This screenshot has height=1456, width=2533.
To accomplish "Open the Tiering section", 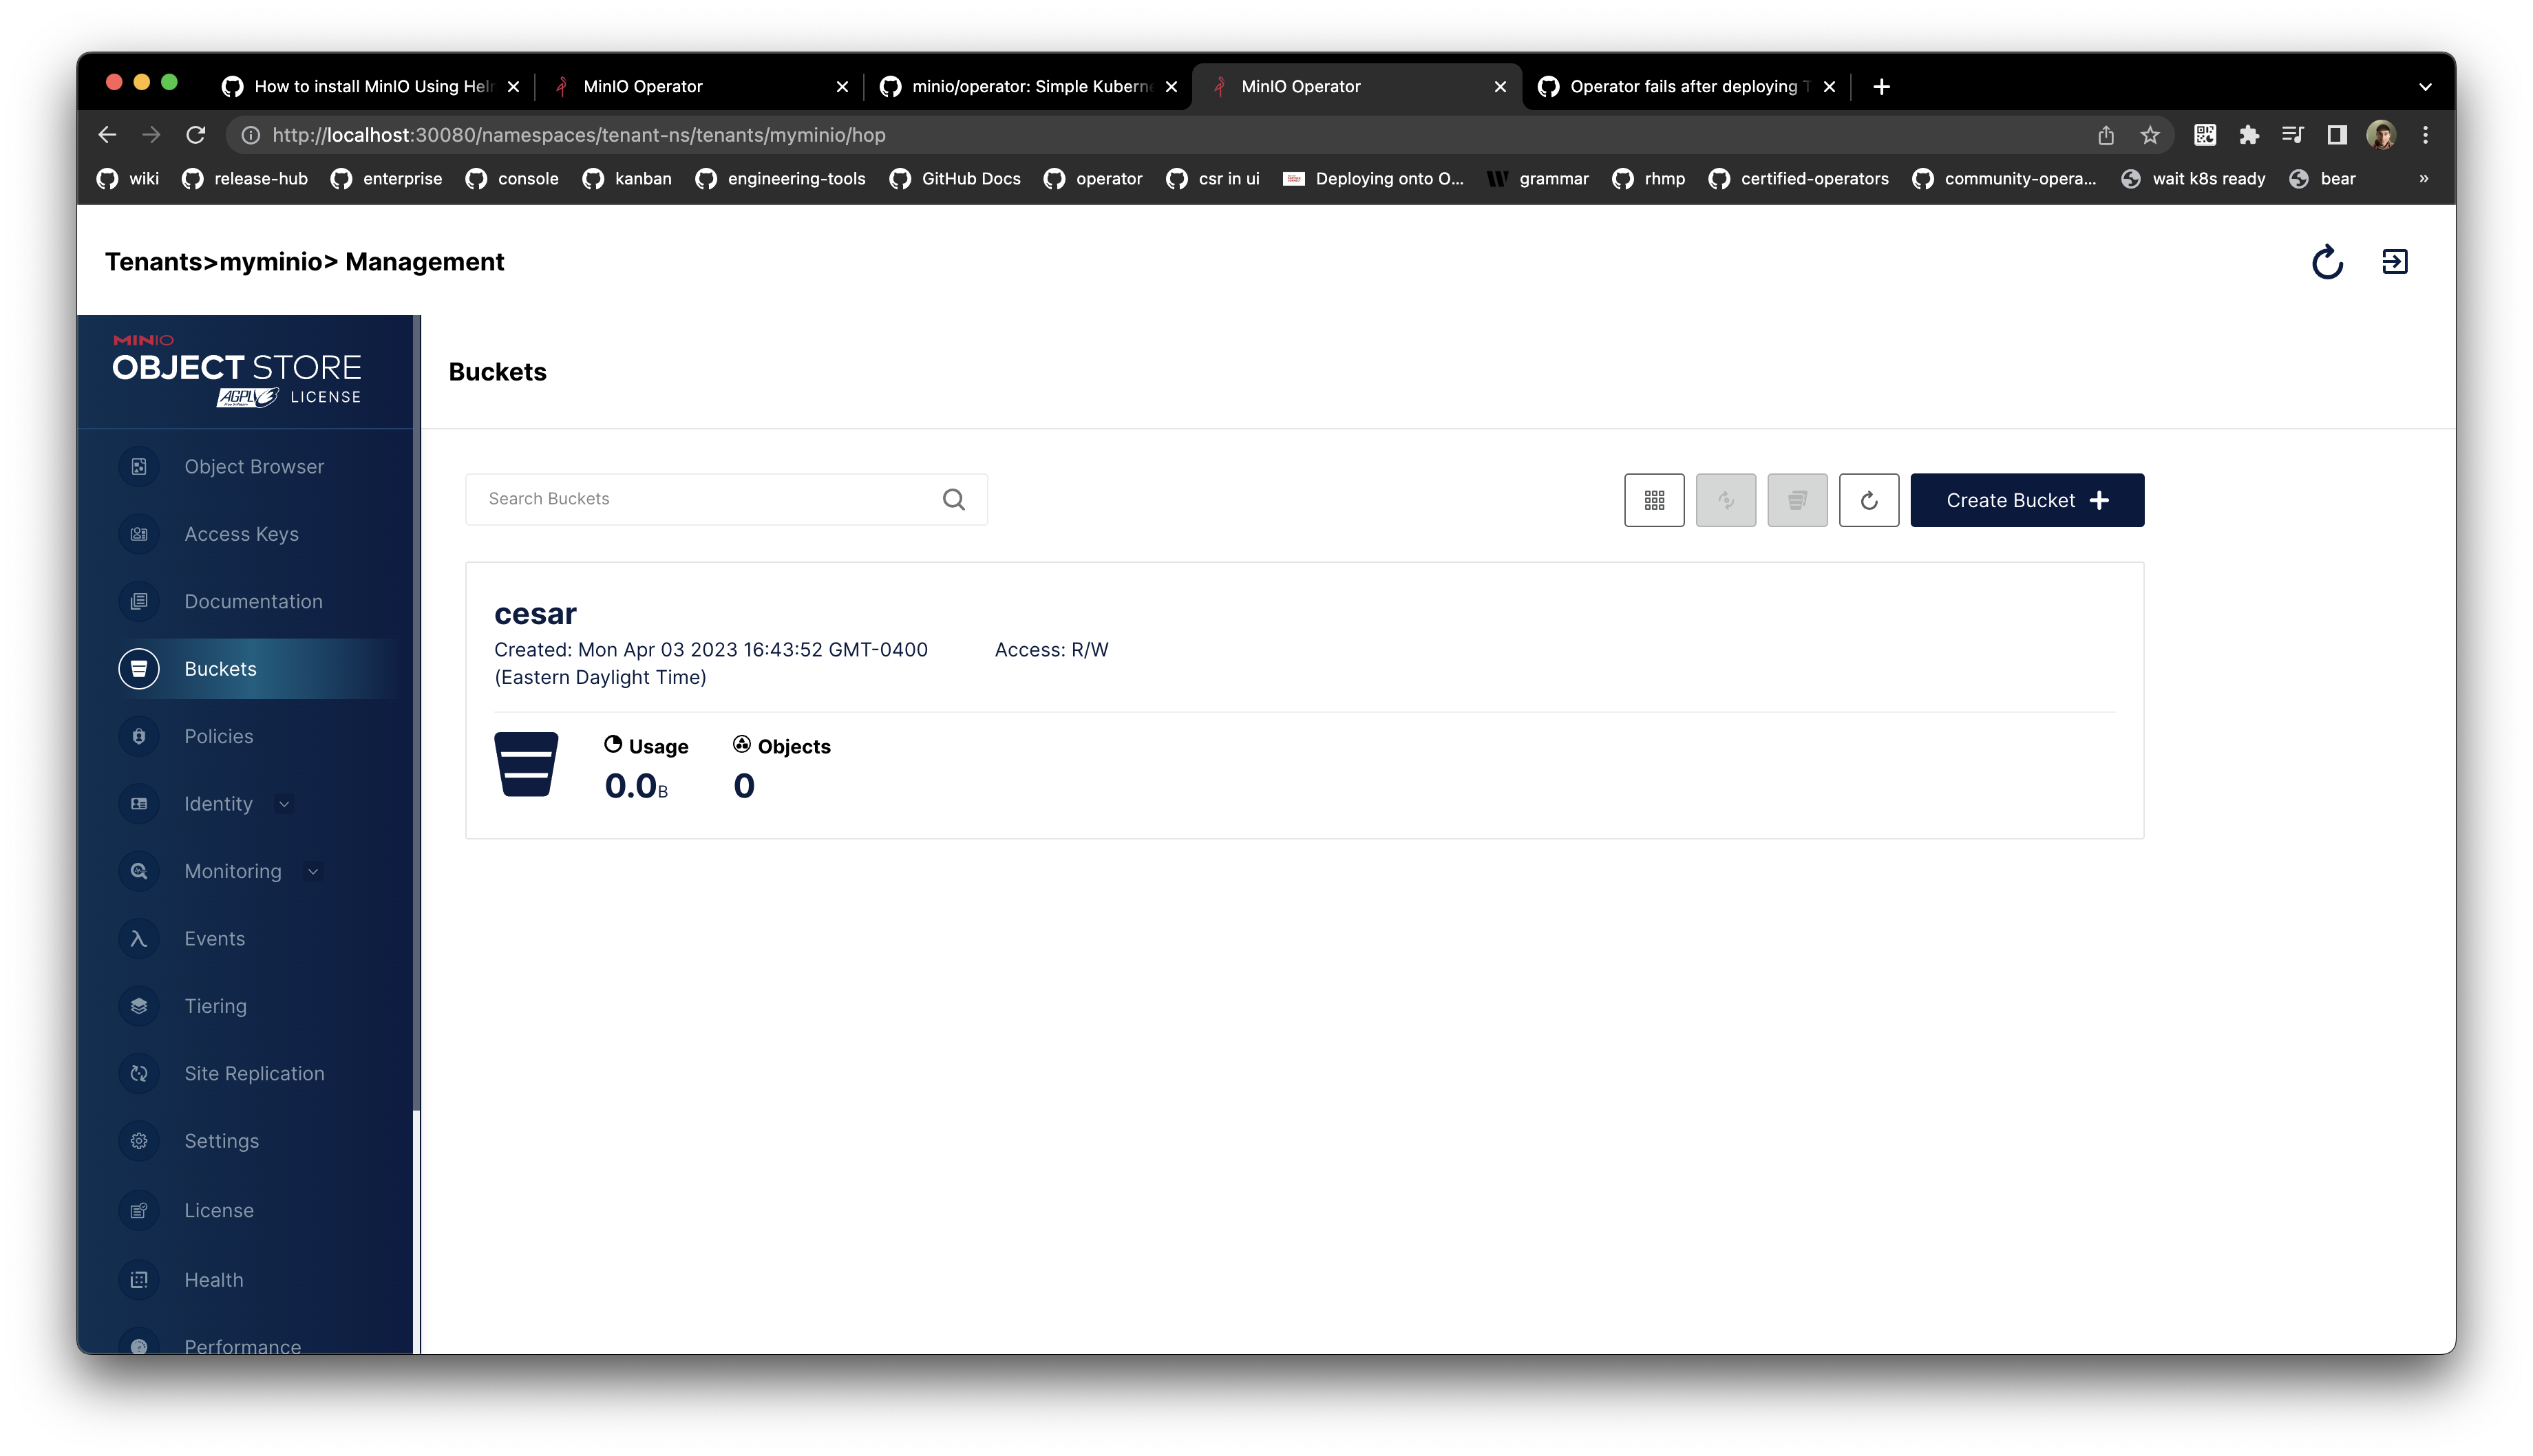I will [215, 1006].
